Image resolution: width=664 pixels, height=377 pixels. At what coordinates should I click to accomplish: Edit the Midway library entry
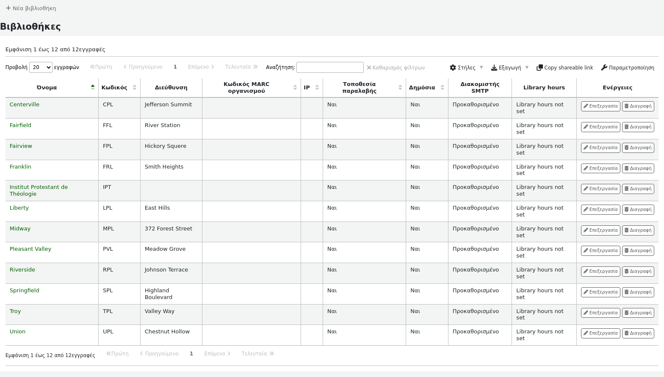pyautogui.click(x=600, y=230)
